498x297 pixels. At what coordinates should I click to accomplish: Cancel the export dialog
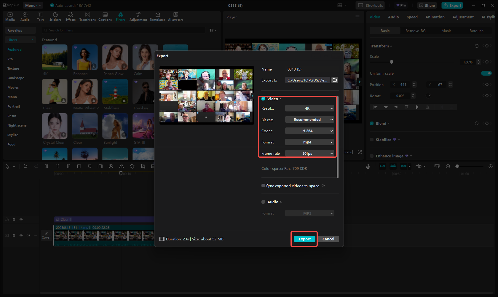pos(328,239)
